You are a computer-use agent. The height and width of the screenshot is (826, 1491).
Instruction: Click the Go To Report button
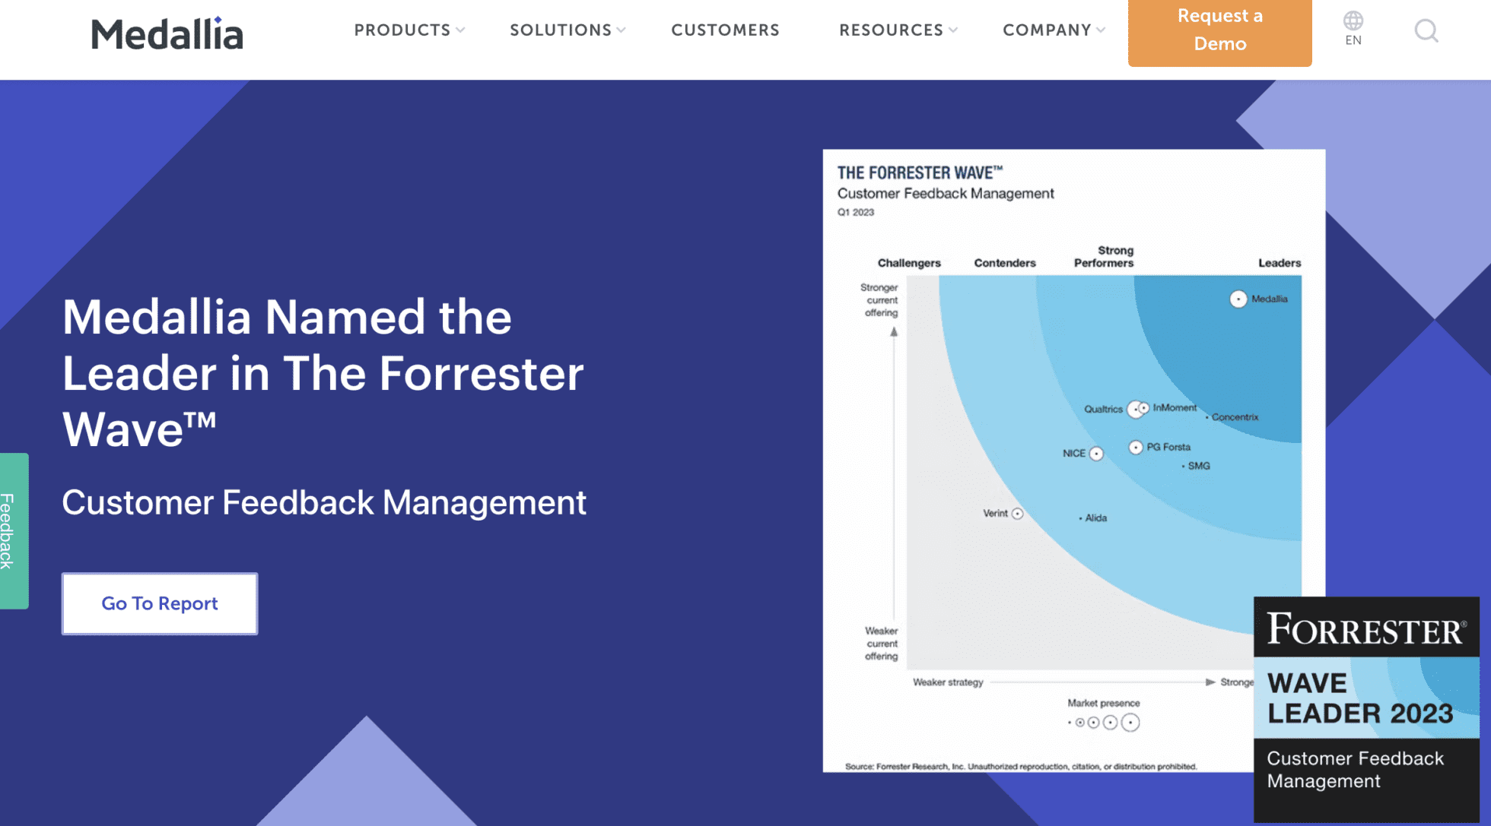[160, 603]
